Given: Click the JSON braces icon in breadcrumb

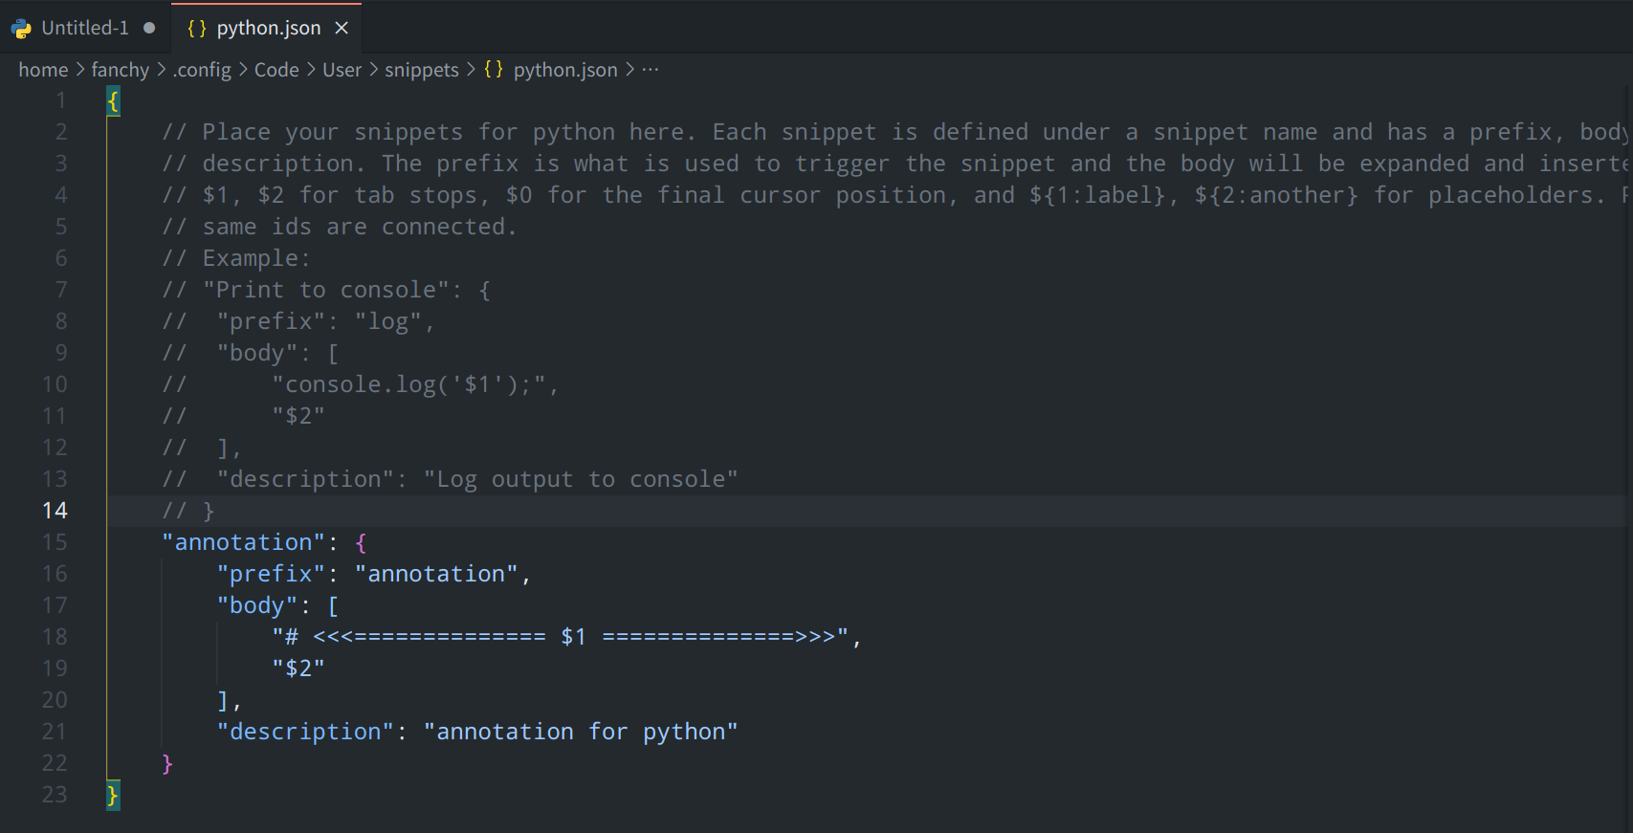Looking at the screenshot, I should click(494, 69).
